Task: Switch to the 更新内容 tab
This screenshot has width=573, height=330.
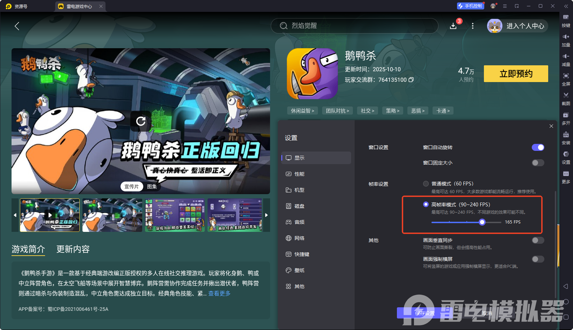Action: click(73, 249)
